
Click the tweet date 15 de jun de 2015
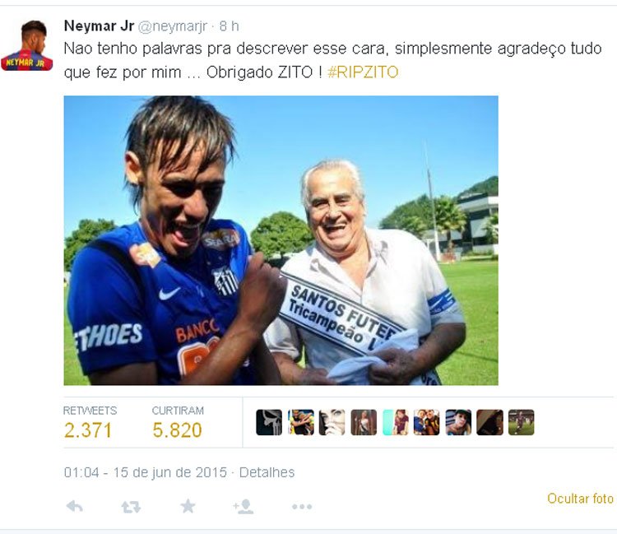[x=170, y=472]
